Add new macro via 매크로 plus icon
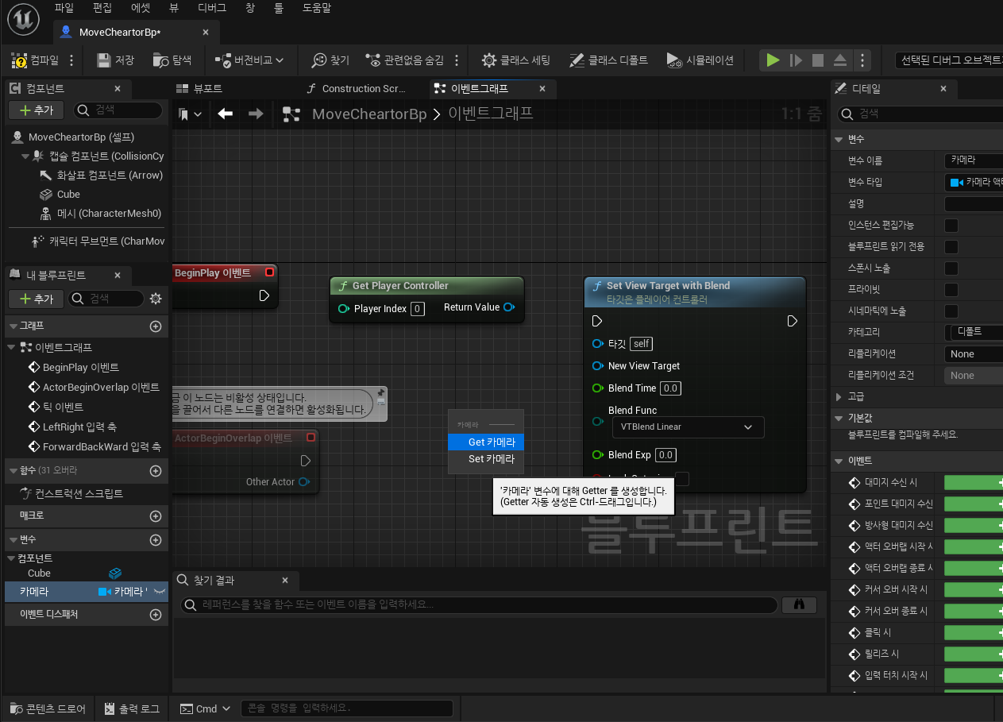Image resolution: width=1003 pixels, height=722 pixels. 156,516
